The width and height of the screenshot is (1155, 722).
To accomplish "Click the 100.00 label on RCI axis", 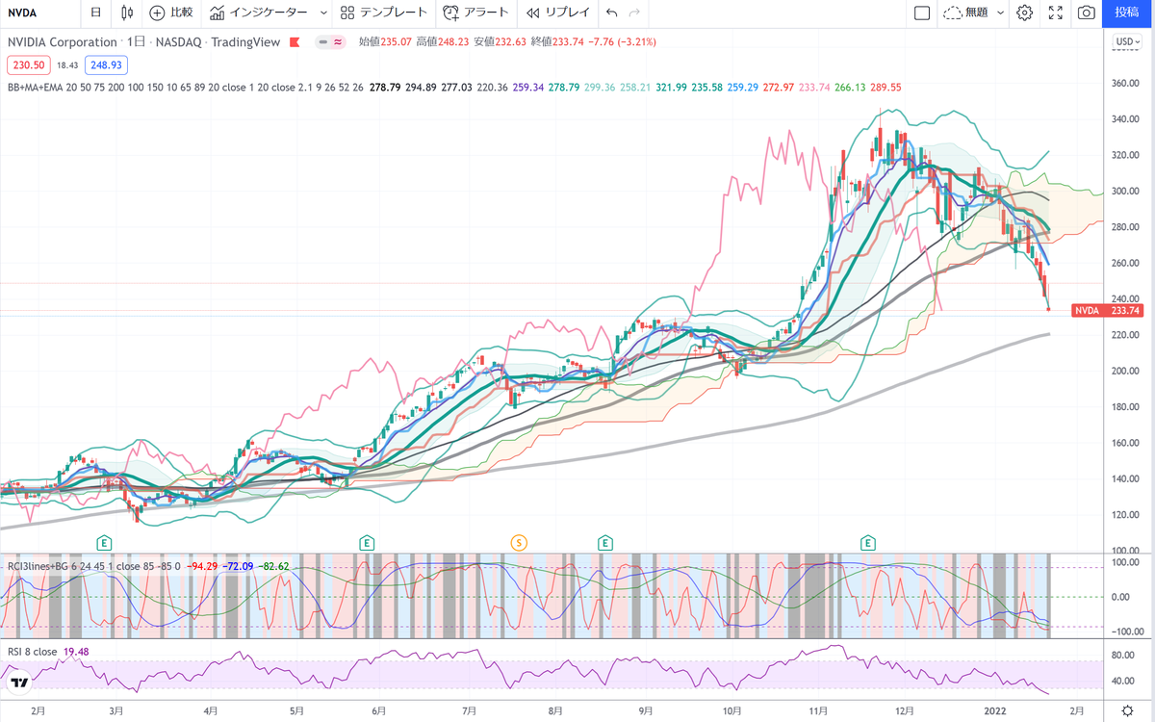I will click(x=1127, y=560).
